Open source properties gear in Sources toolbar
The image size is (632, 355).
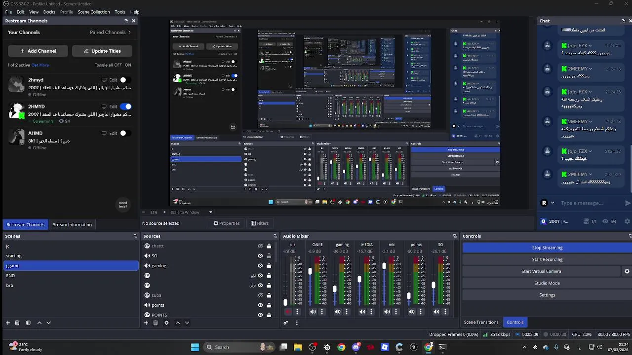coord(166,323)
